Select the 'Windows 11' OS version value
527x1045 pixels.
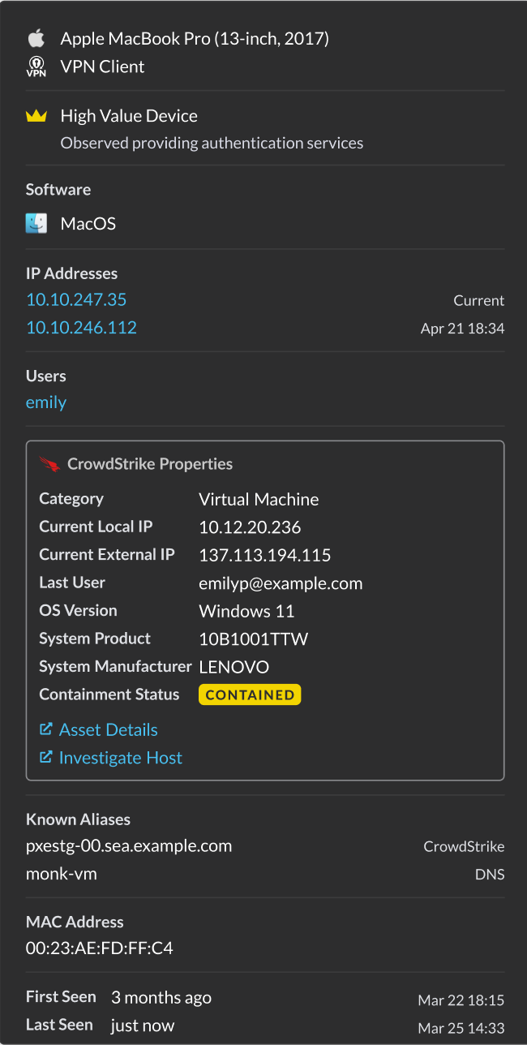(246, 611)
